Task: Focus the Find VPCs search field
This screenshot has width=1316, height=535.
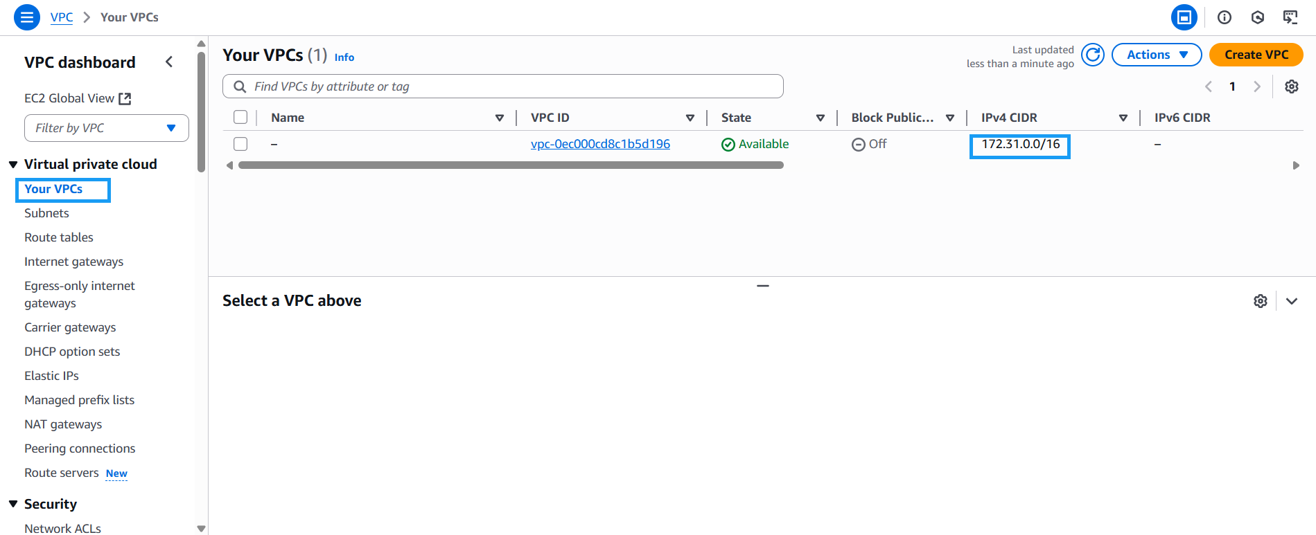Action: click(503, 87)
